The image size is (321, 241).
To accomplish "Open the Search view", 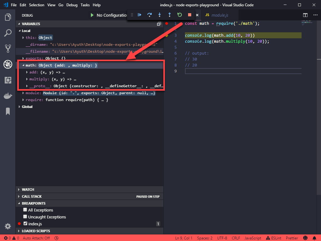I will point(8,33).
